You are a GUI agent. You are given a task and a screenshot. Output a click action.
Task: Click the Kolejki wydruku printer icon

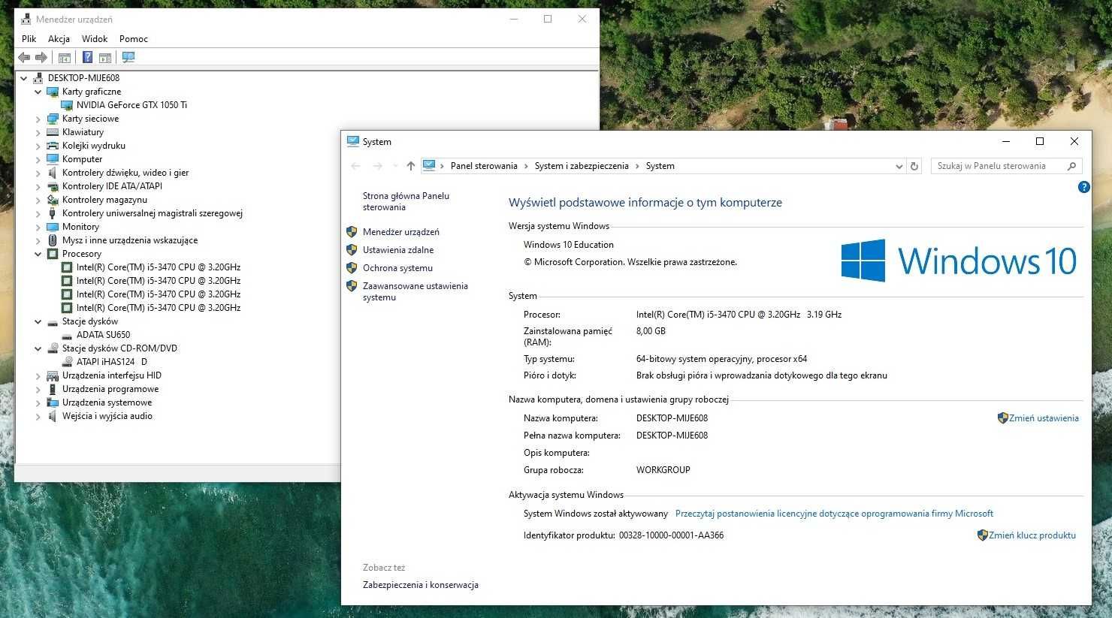(x=53, y=146)
